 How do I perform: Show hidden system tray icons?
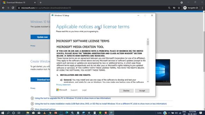(169, 113)
